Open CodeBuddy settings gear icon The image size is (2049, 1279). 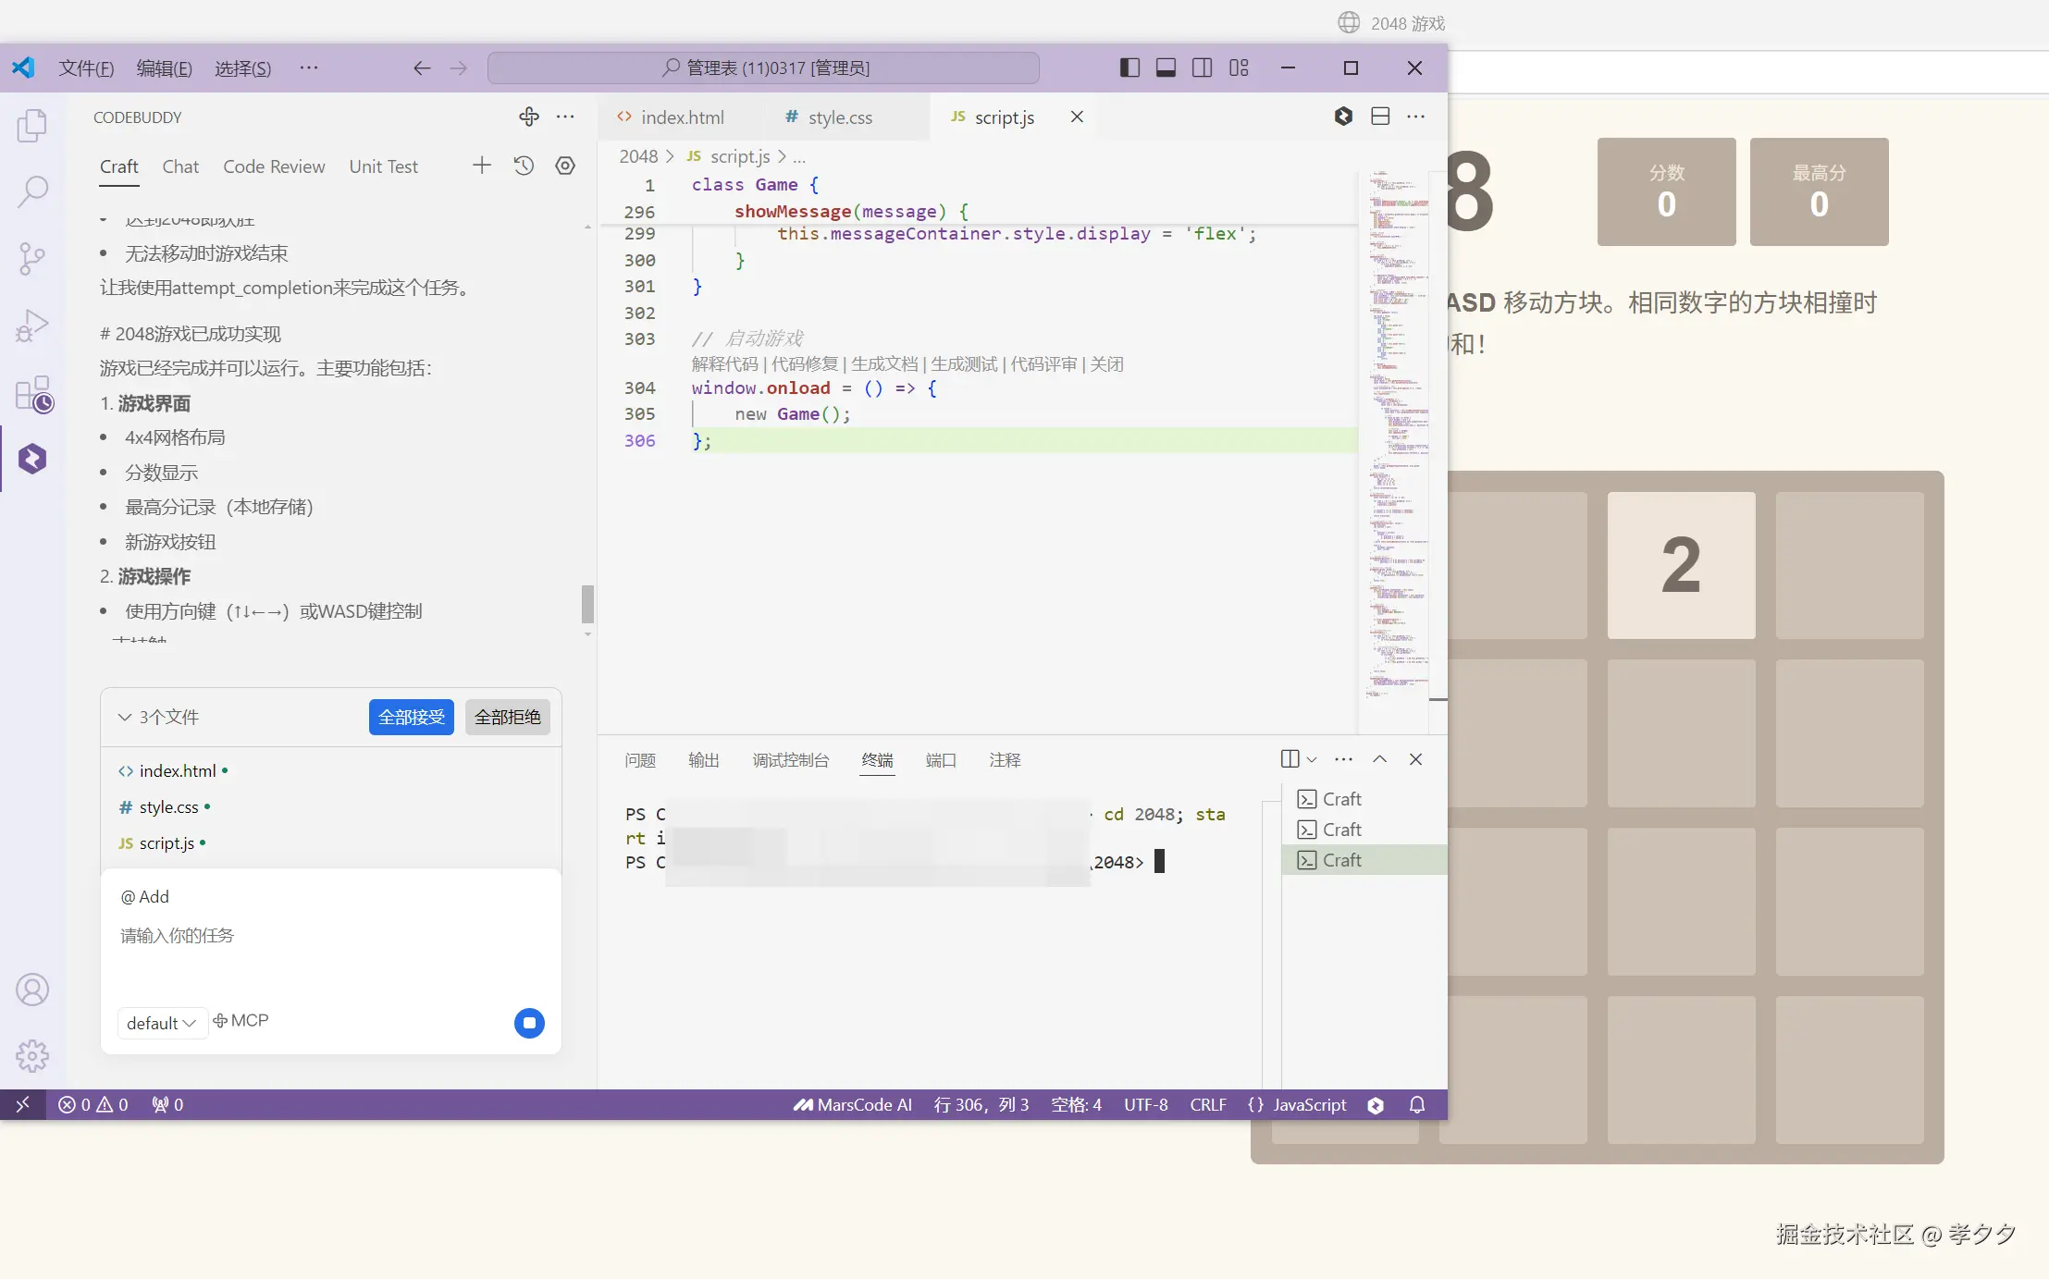pyautogui.click(x=565, y=166)
